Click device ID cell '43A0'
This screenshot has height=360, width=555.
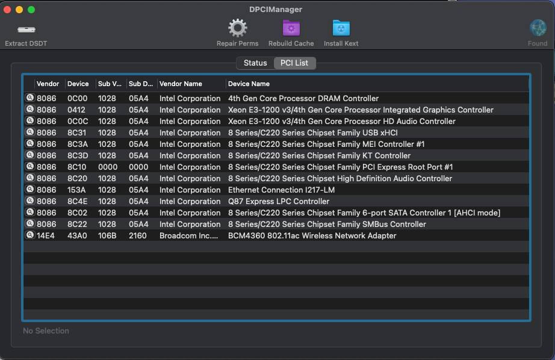click(x=77, y=235)
